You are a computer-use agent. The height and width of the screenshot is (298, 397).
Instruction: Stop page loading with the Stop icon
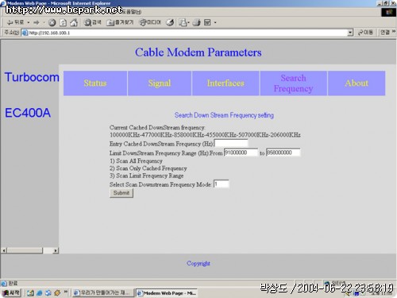pos(52,23)
